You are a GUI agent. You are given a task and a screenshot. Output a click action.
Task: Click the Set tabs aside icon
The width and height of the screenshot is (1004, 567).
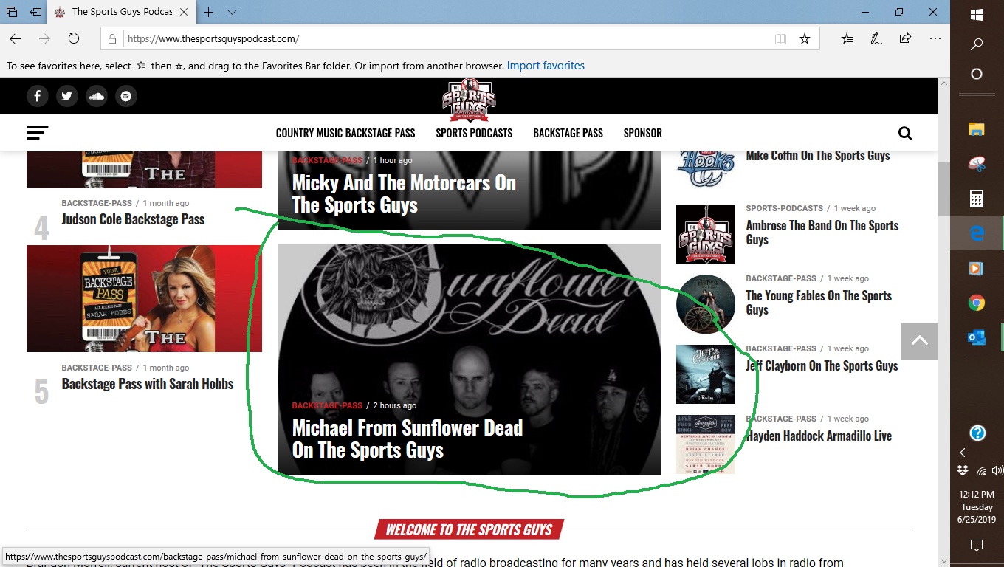click(x=35, y=13)
